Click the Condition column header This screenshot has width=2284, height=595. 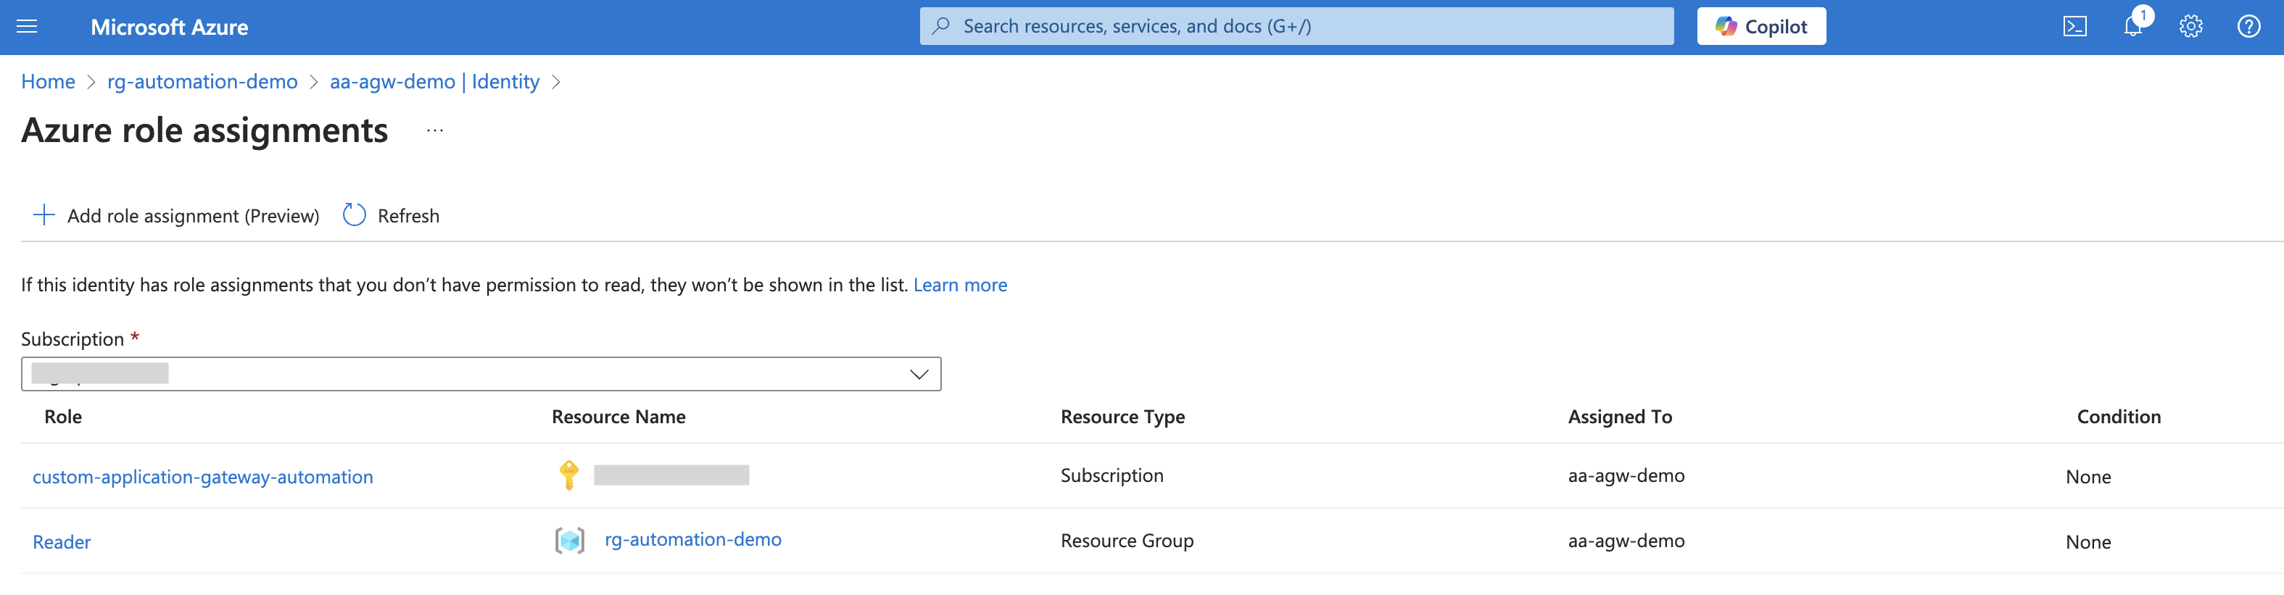[x=2118, y=417]
